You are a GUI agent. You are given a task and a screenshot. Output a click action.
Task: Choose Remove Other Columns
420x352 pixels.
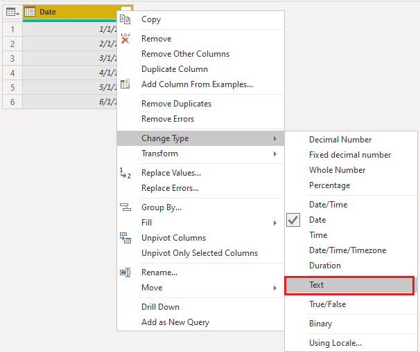pyautogui.click(x=200, y=54)
